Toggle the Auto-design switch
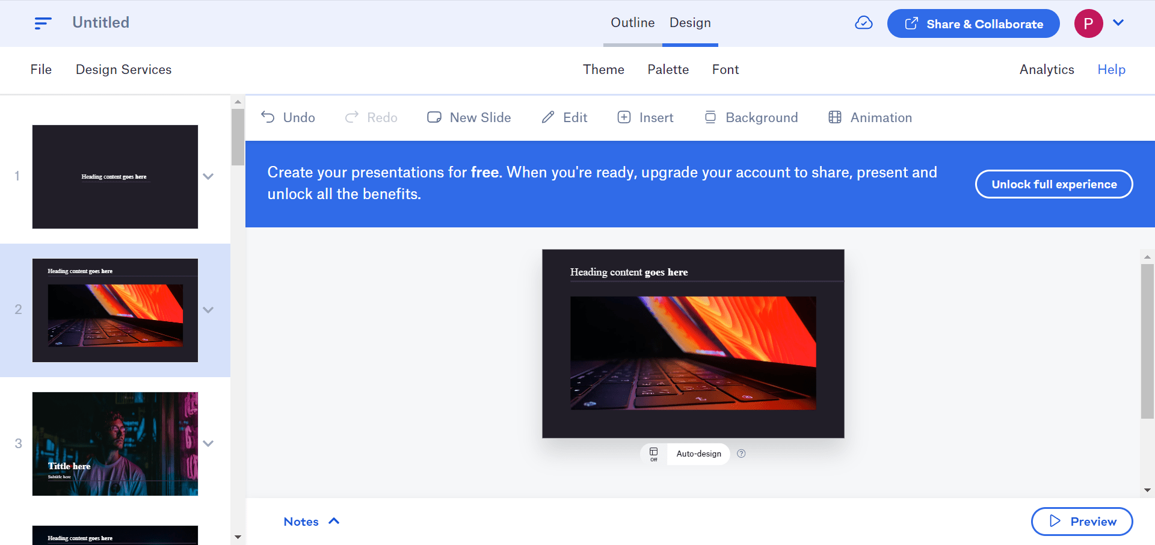 [x=654, y=454]
